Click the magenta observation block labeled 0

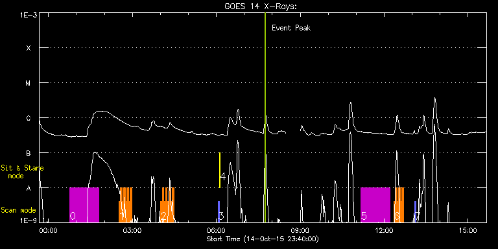84,205
